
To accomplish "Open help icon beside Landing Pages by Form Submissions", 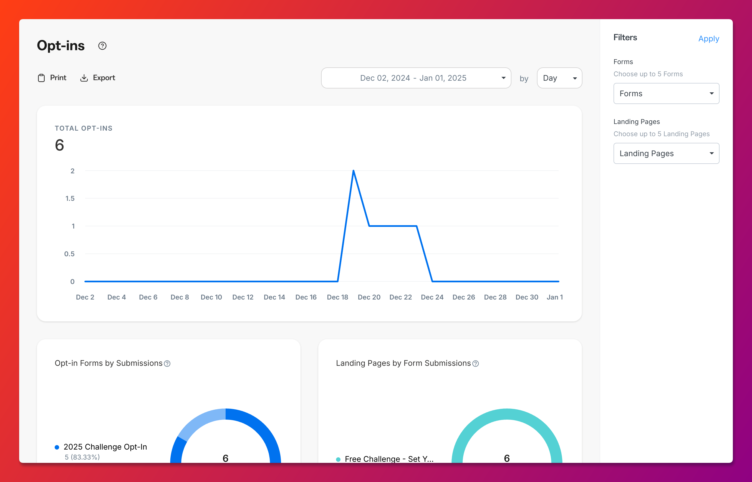I will point(476,364).
